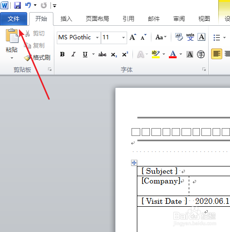
Task: Click the bullet list icon
Action: pos(217,37)
